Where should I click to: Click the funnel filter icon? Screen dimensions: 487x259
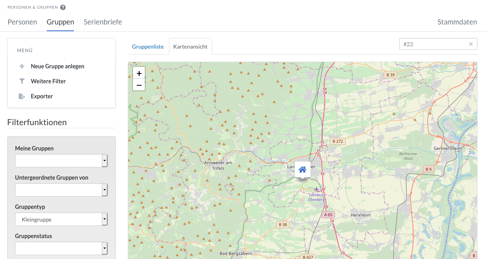[22, 81]
